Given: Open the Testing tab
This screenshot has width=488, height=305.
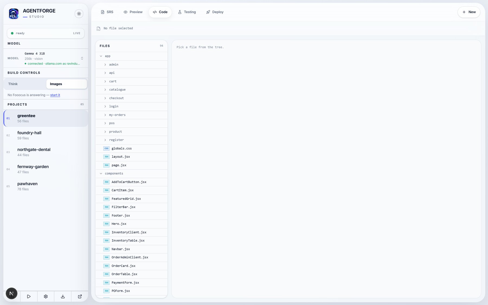Looking at the screenshot, I should point(187,12).
